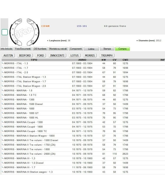Screen dimensions: 165x193
Task: Click magnifier icon beside MARINA 1800 GT
Action: pos(3,113)
